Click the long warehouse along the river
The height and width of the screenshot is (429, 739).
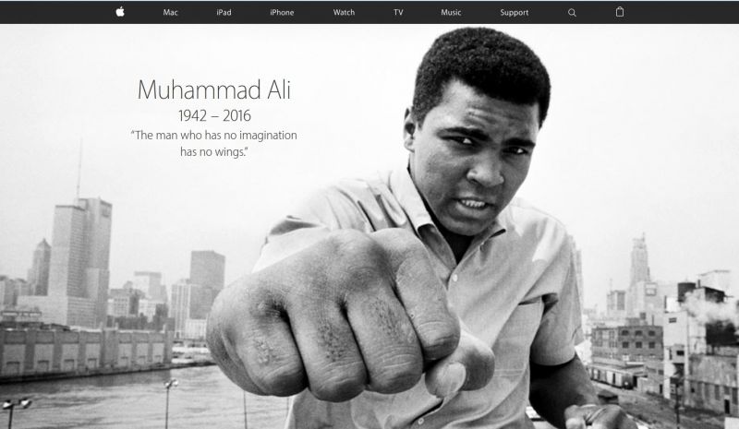coord(86,352)
